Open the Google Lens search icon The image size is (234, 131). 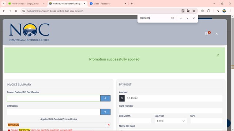(183, 11)
